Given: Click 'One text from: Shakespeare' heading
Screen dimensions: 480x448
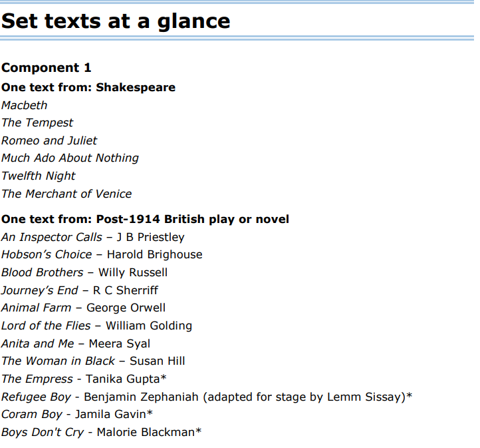Looking at the screenshot, I should point(88,88).
